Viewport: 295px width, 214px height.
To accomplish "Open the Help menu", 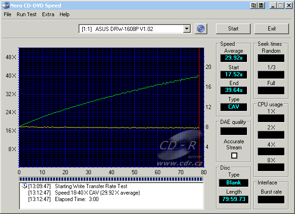I will 65,14.
